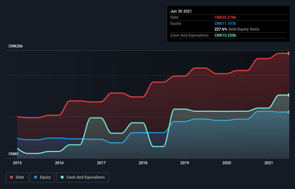Click the CN¥26b axis label

(x=15, y=46)
